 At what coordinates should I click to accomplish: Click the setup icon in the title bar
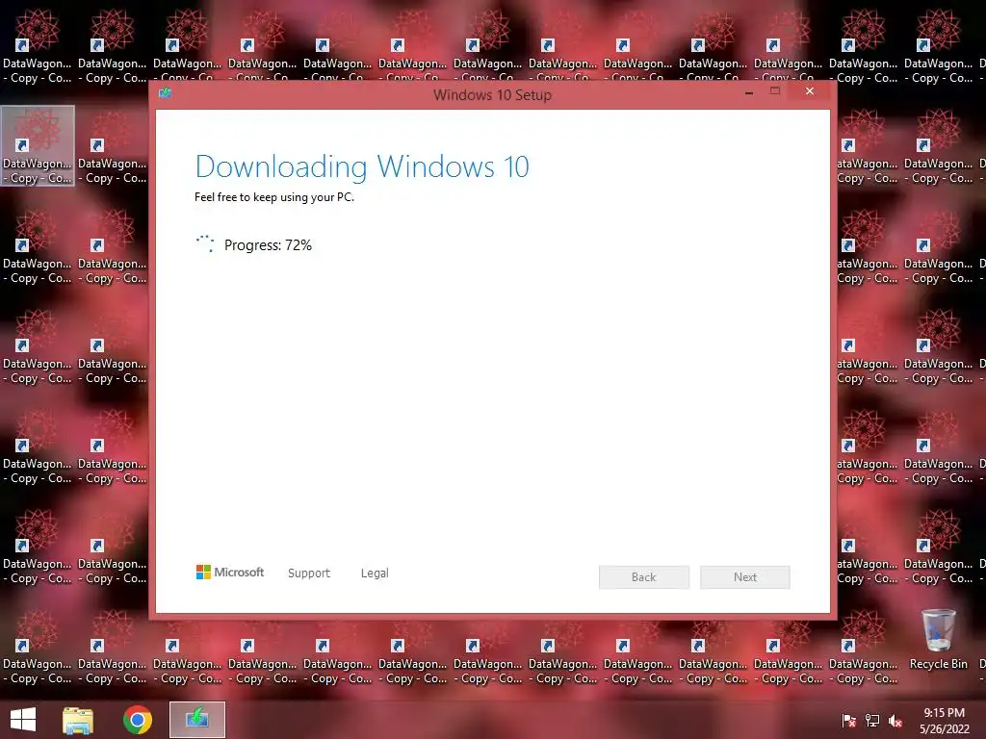pyautogui.click(x=166, y=93)
